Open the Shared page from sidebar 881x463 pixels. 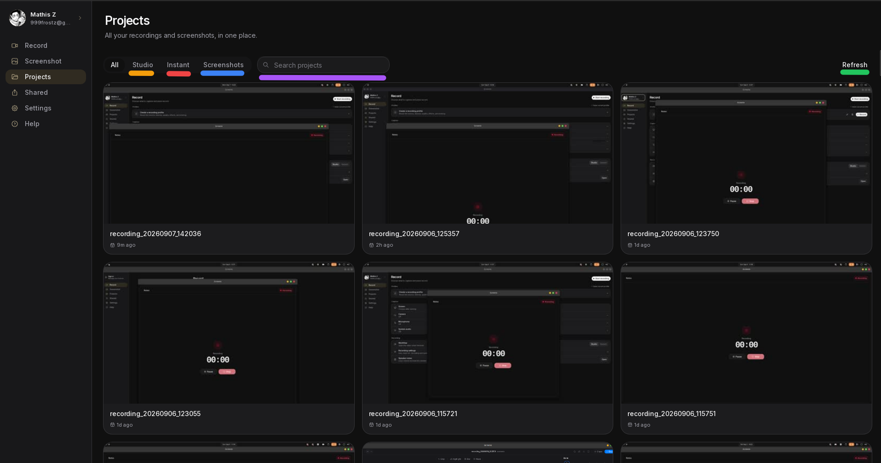coord(46,93)
